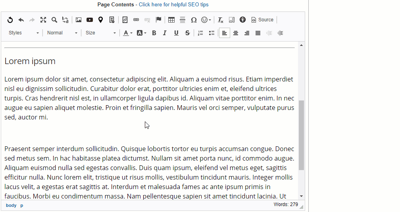Center align the text

(x=236, y=33)
